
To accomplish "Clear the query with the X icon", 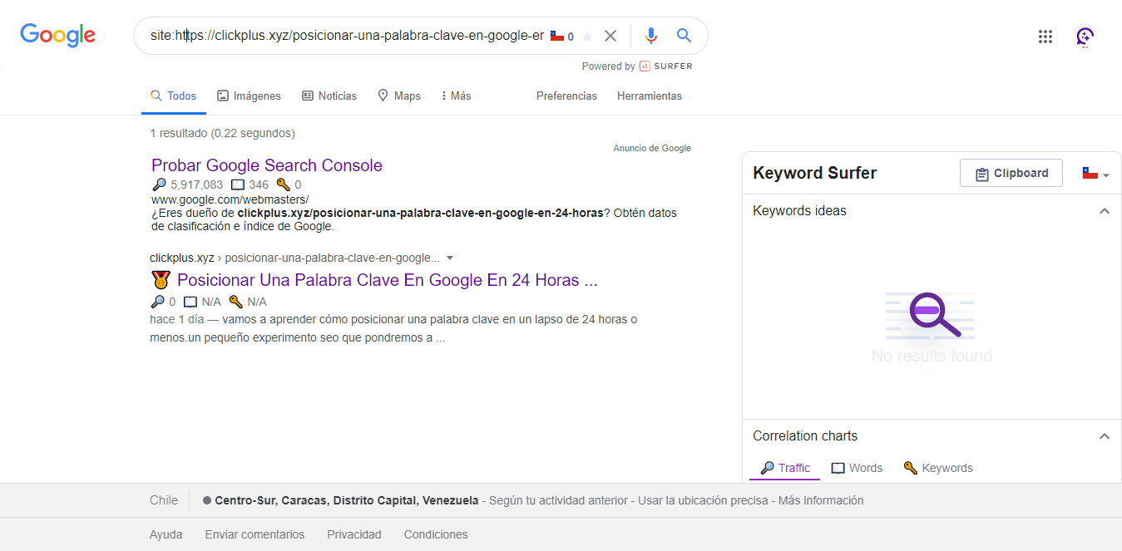I will pos(610,35).
